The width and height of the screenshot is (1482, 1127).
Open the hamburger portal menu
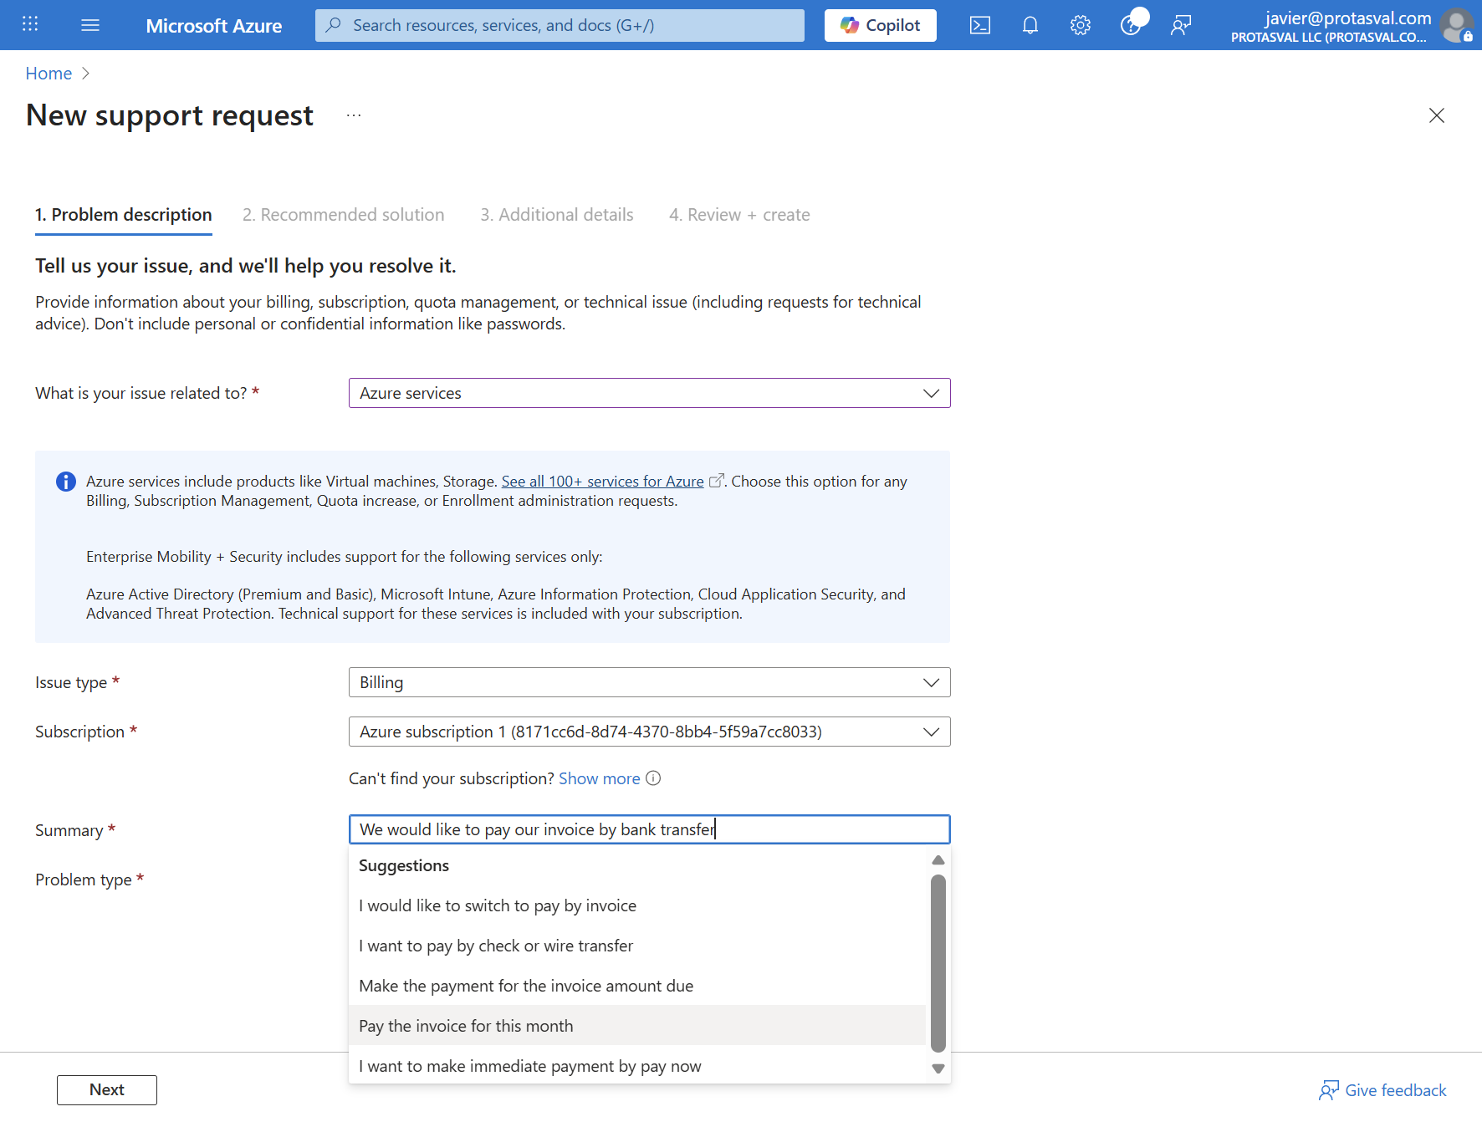pos(90,25)
